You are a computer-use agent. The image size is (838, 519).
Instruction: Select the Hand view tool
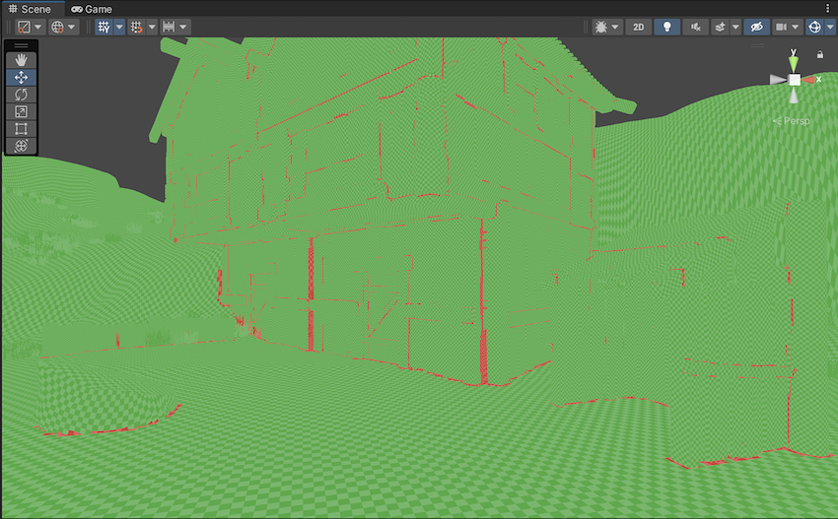[22, 60]
